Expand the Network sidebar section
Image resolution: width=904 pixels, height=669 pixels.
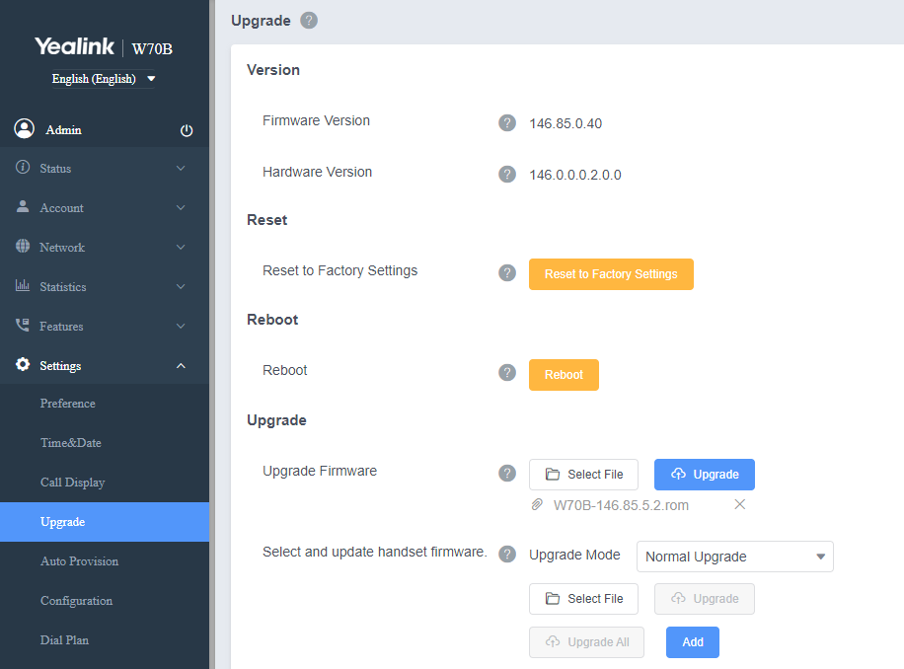click(x=105, y=248)
